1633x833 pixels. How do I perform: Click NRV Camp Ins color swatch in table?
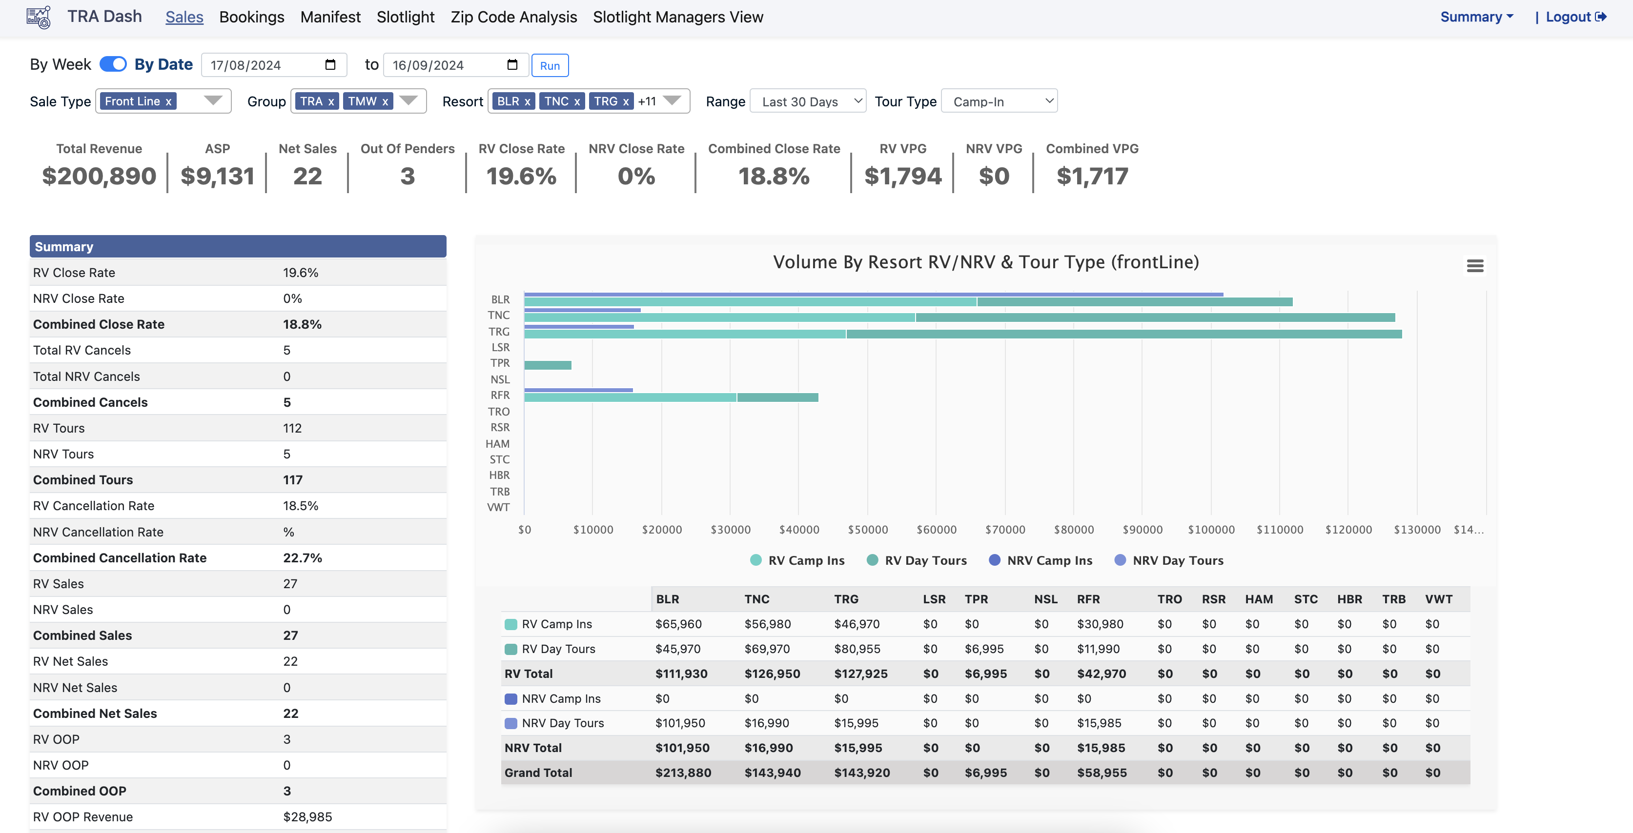[510, 699]
